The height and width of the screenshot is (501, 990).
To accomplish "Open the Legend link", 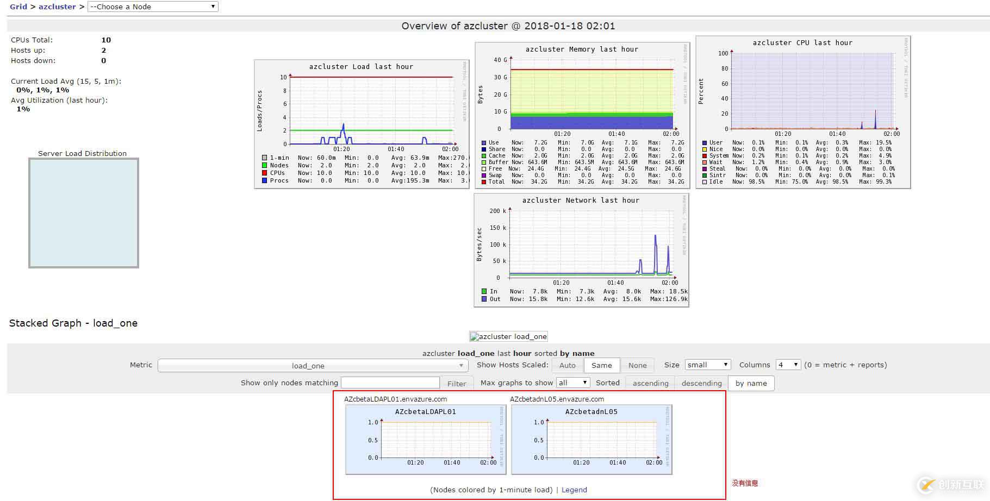I will [574, 490].
